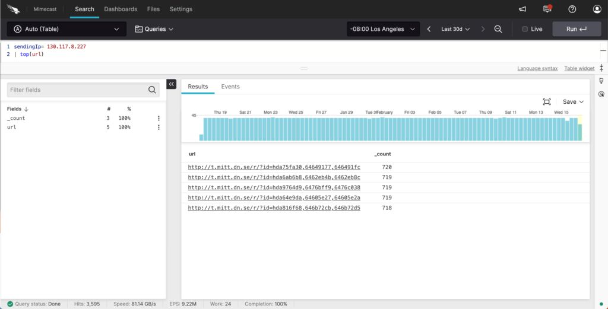Click the short first histogram bar
This screenshot has width=608, height=309.
(x=201, y=138)
